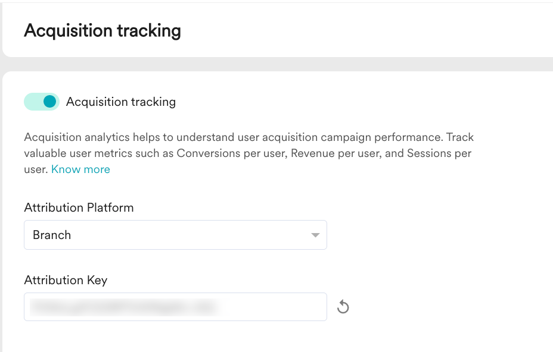Expand the dropdown showing Branch
The height and width of the screenshot is (352, 553).
(x=175, y=235)
